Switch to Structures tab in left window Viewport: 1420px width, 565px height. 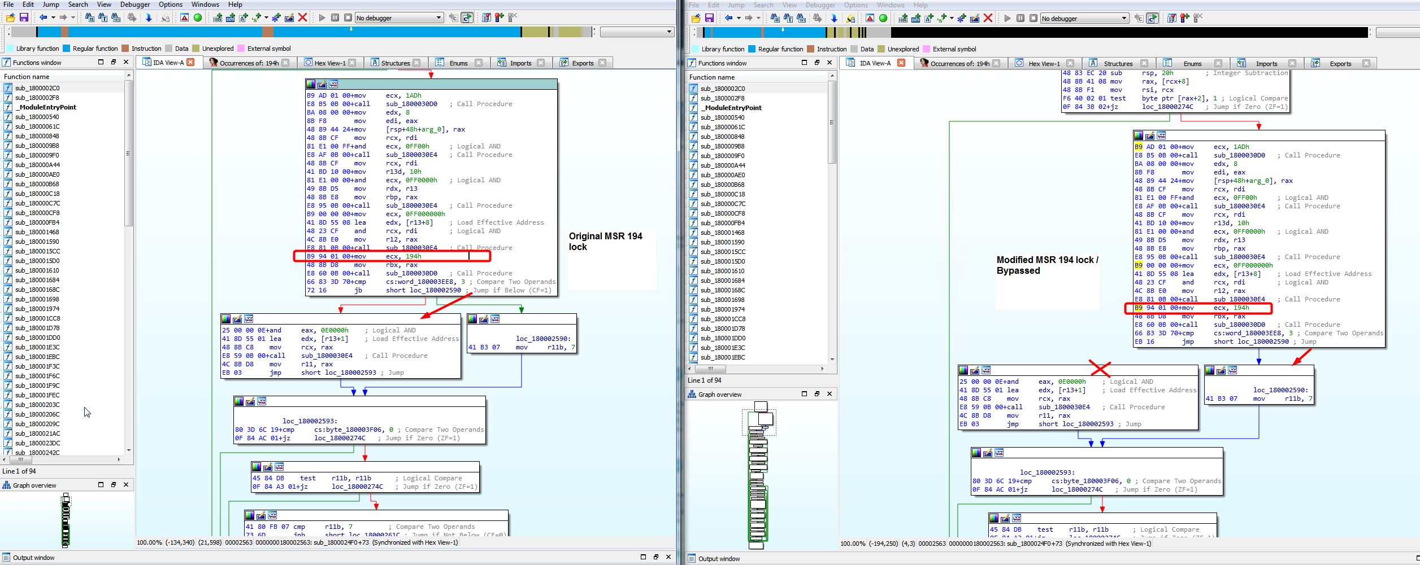[396, 63]
